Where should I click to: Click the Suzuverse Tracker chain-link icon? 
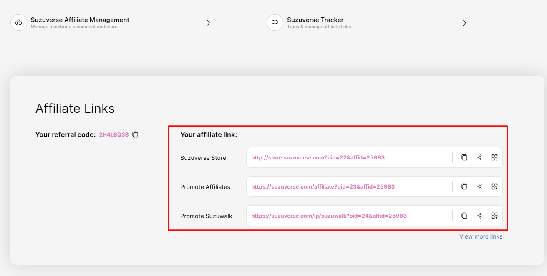click(x=275, y=22)
